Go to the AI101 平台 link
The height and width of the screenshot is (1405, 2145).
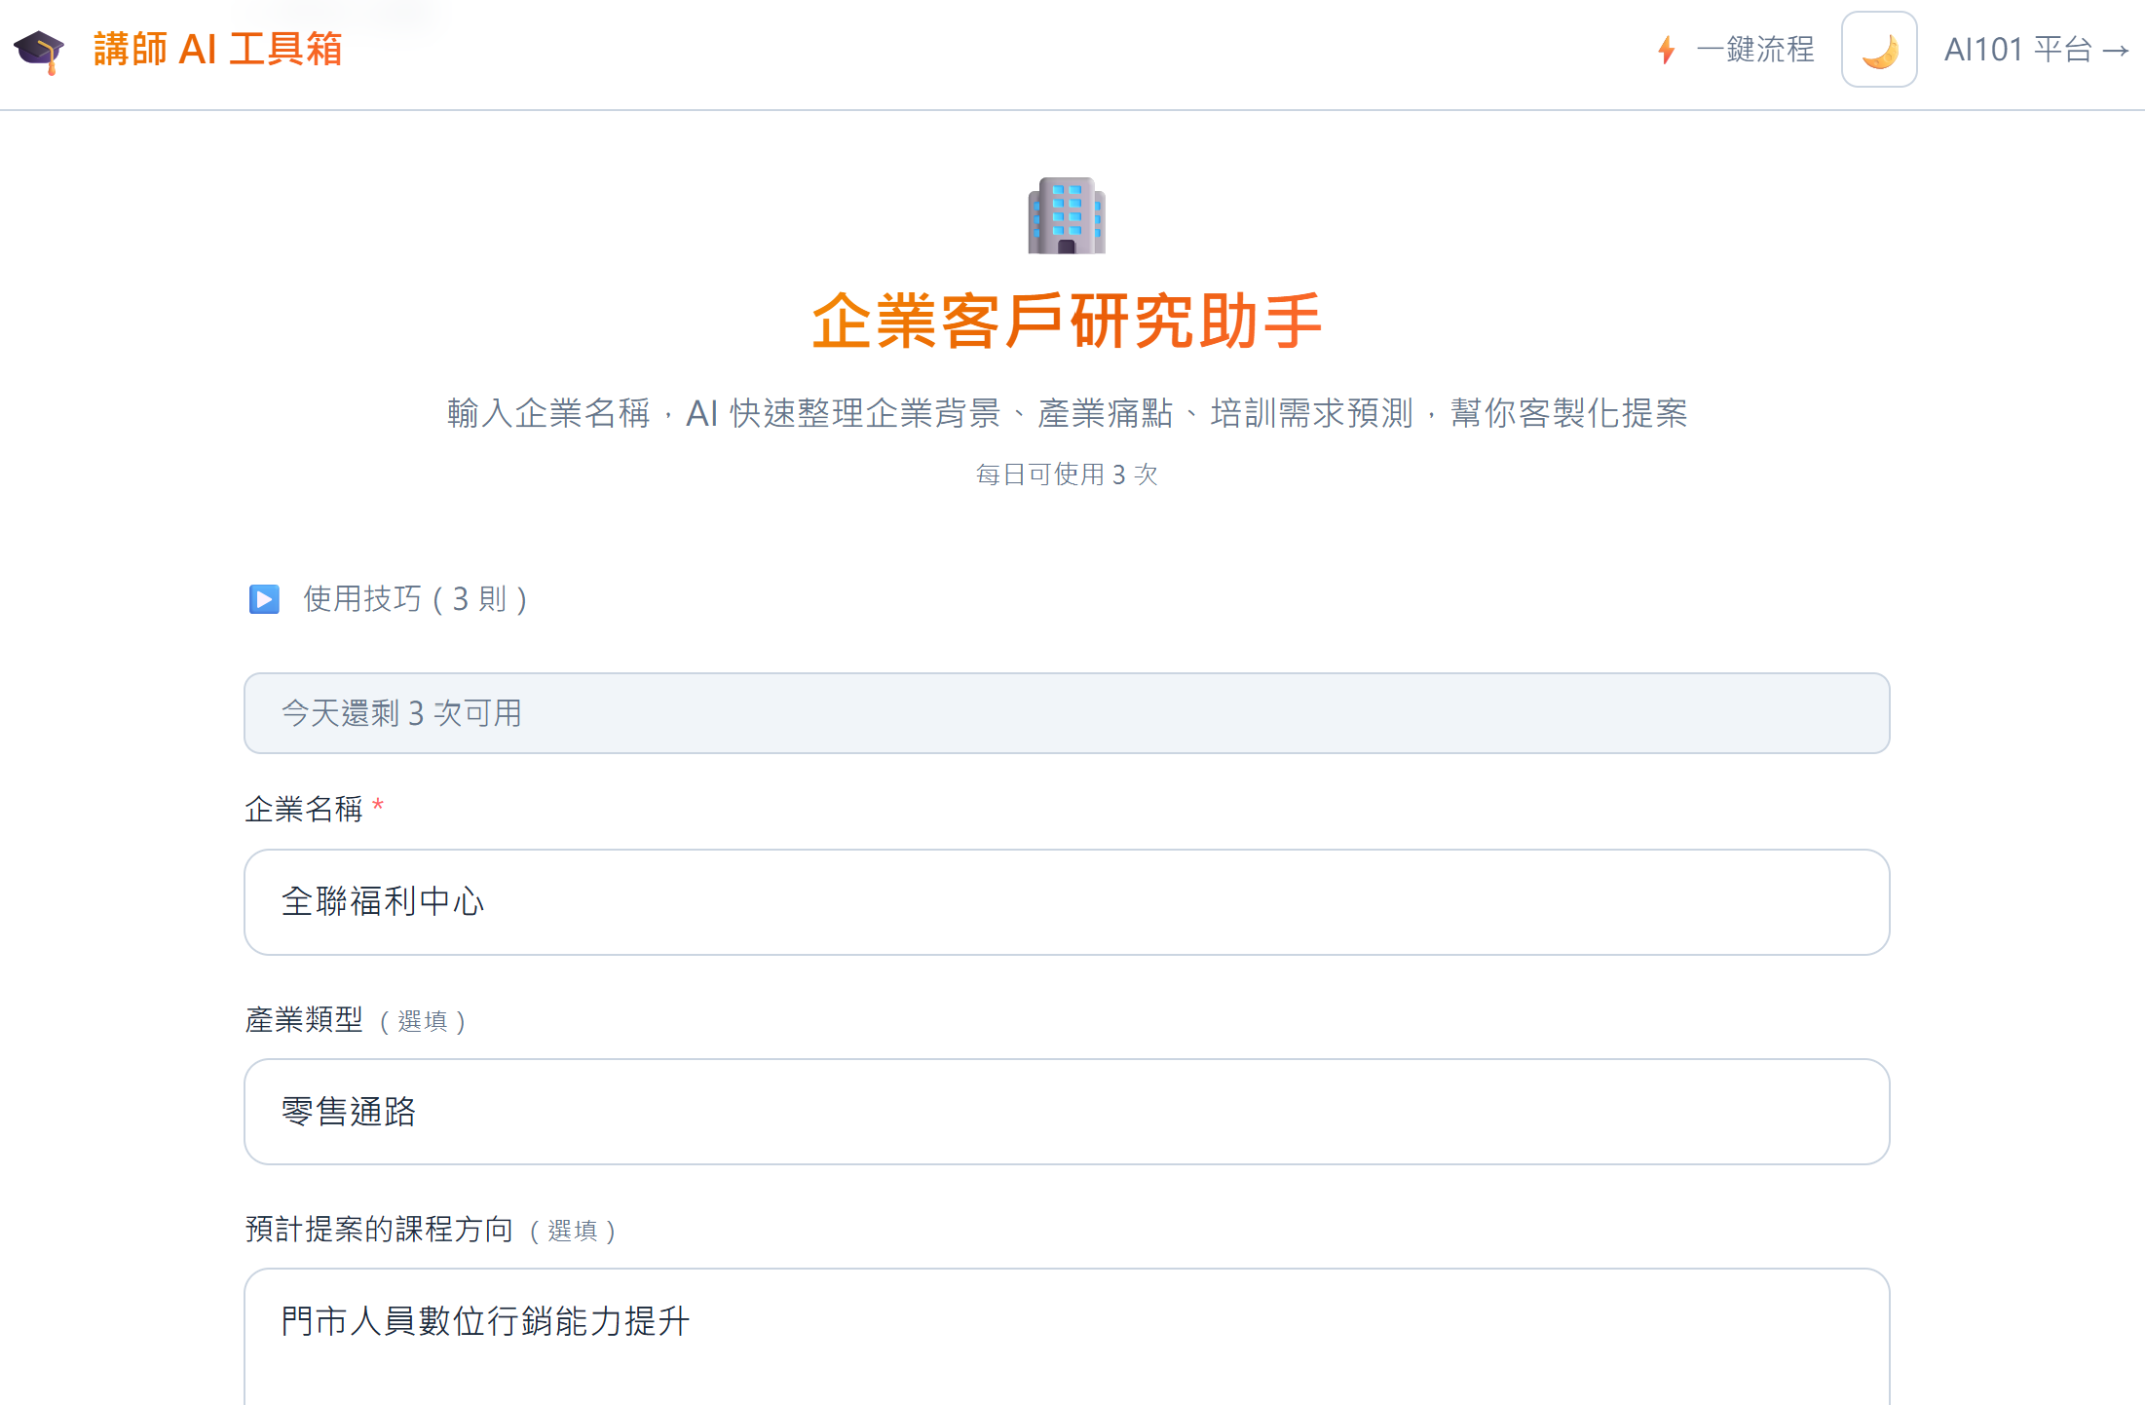coord(2017,50)
